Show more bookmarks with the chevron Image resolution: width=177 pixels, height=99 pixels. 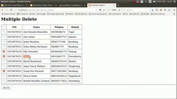click(x=174, y=14)
